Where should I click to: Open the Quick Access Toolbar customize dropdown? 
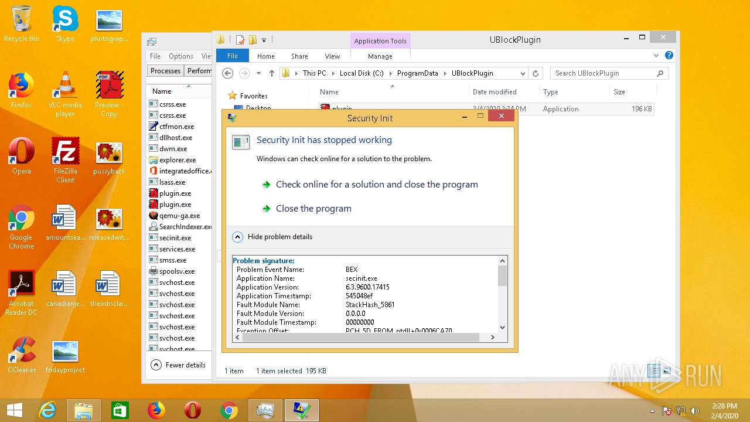264,40
